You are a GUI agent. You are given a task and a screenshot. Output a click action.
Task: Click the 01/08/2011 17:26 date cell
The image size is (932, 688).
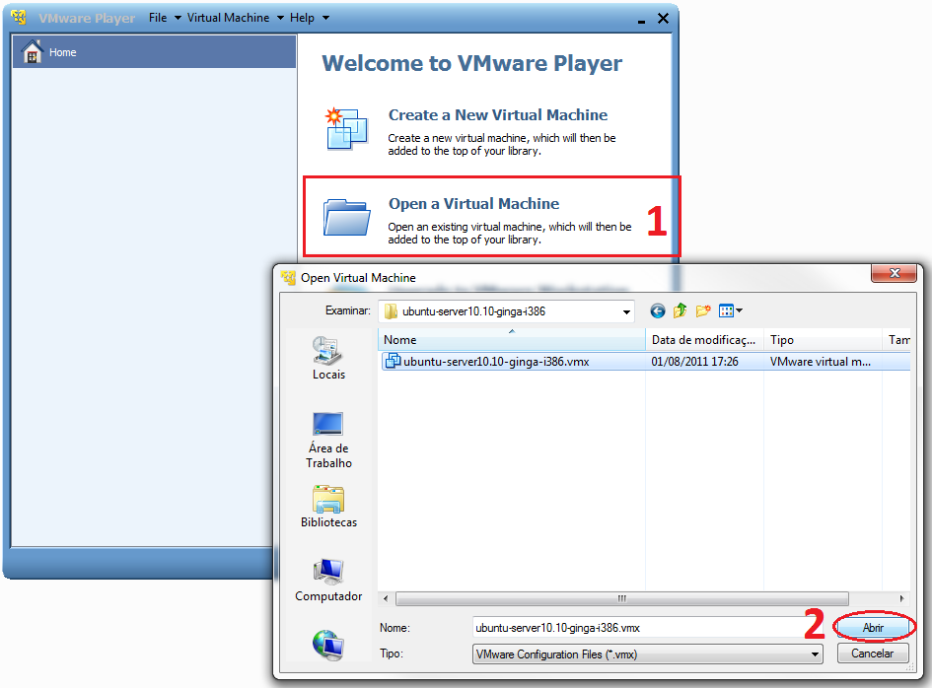(x=694, y=361)
